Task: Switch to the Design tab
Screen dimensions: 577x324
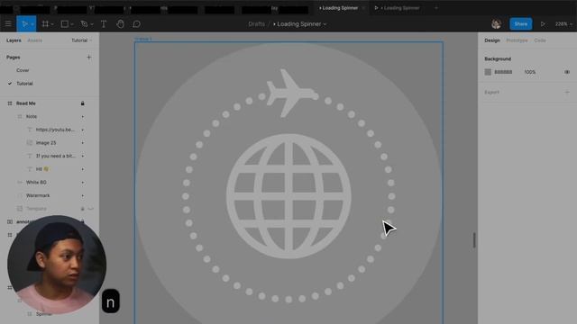Action: [x=492, y=40]
